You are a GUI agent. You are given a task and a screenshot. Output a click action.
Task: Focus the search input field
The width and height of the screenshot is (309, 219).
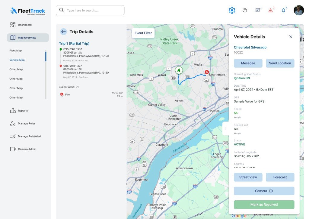pos(90,10)
